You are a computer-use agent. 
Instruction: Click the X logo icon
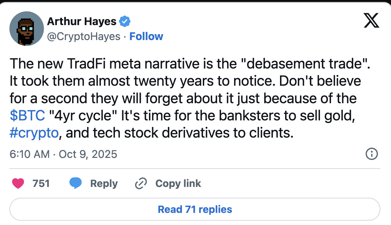pos(371,21)
